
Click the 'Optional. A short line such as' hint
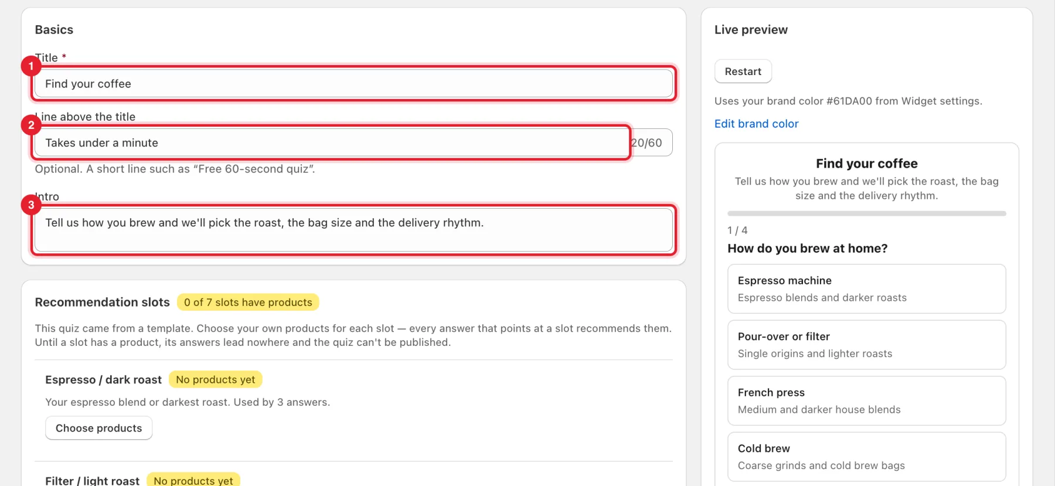(x=175, y=169)
